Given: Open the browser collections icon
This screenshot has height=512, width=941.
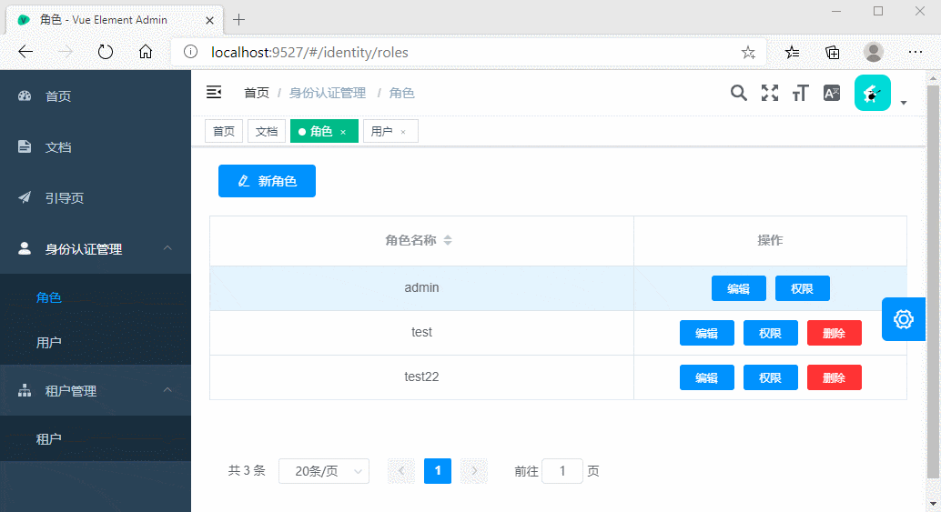Looking at the screenshot, I should click(833, 53).
